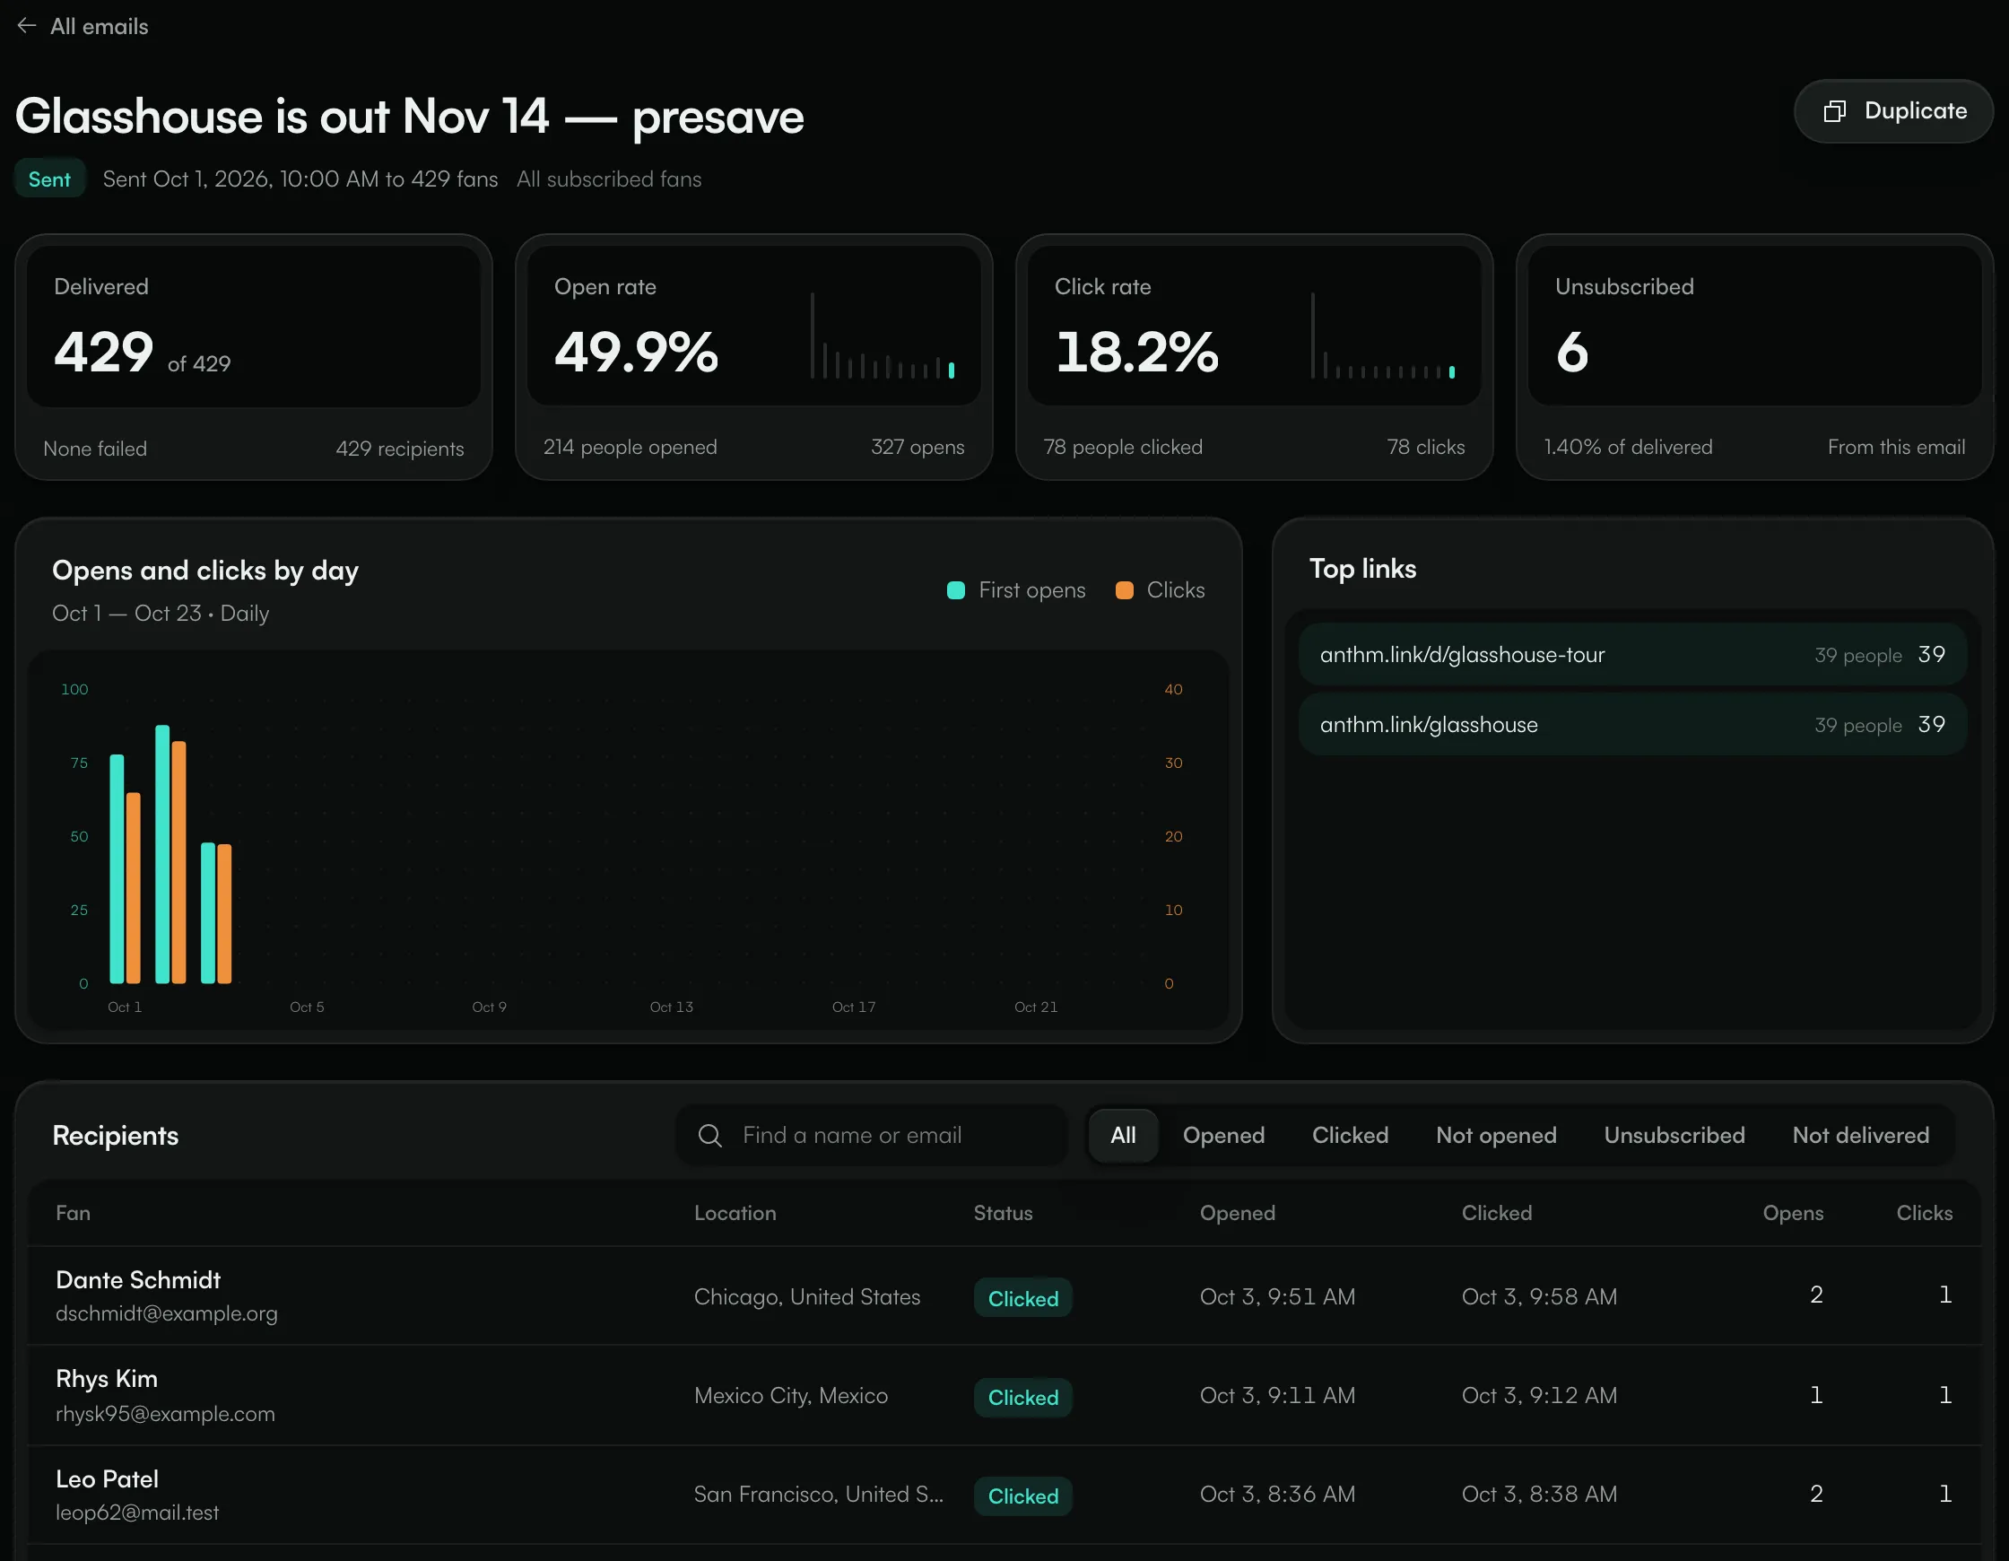Click the All subscribed fans audience label

coord(609,179)
